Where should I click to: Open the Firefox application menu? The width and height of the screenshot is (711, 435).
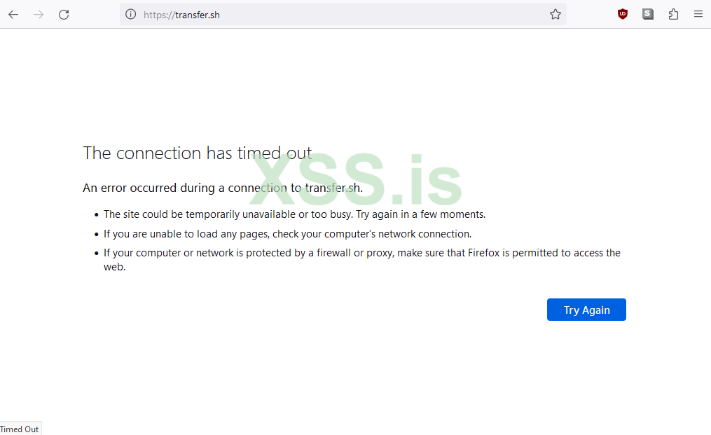click(x=698, y=14)
